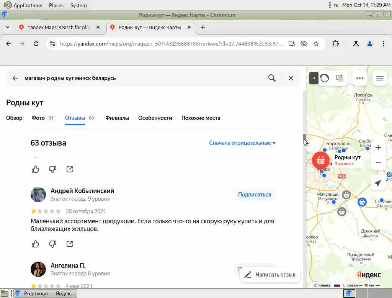Image resolution: width=392 pixels, height=298 pixels.
Task: Open the Похожие места tab
Action: (x=201, y=118)
